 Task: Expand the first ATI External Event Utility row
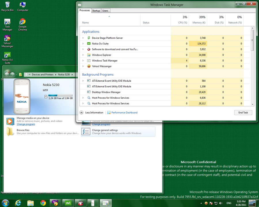[x=83, y=81]
